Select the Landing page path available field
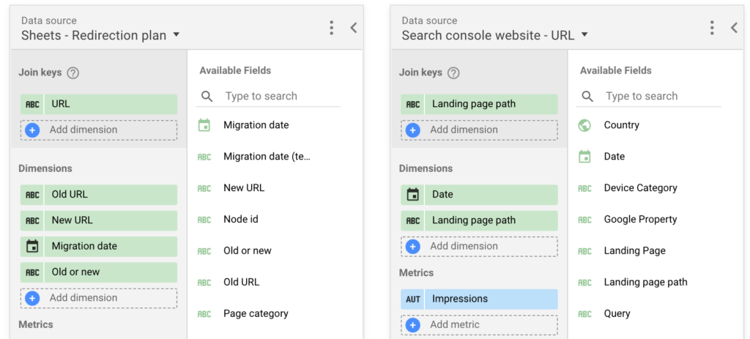Screen dimensions: 750x339 tap(646, 282)
